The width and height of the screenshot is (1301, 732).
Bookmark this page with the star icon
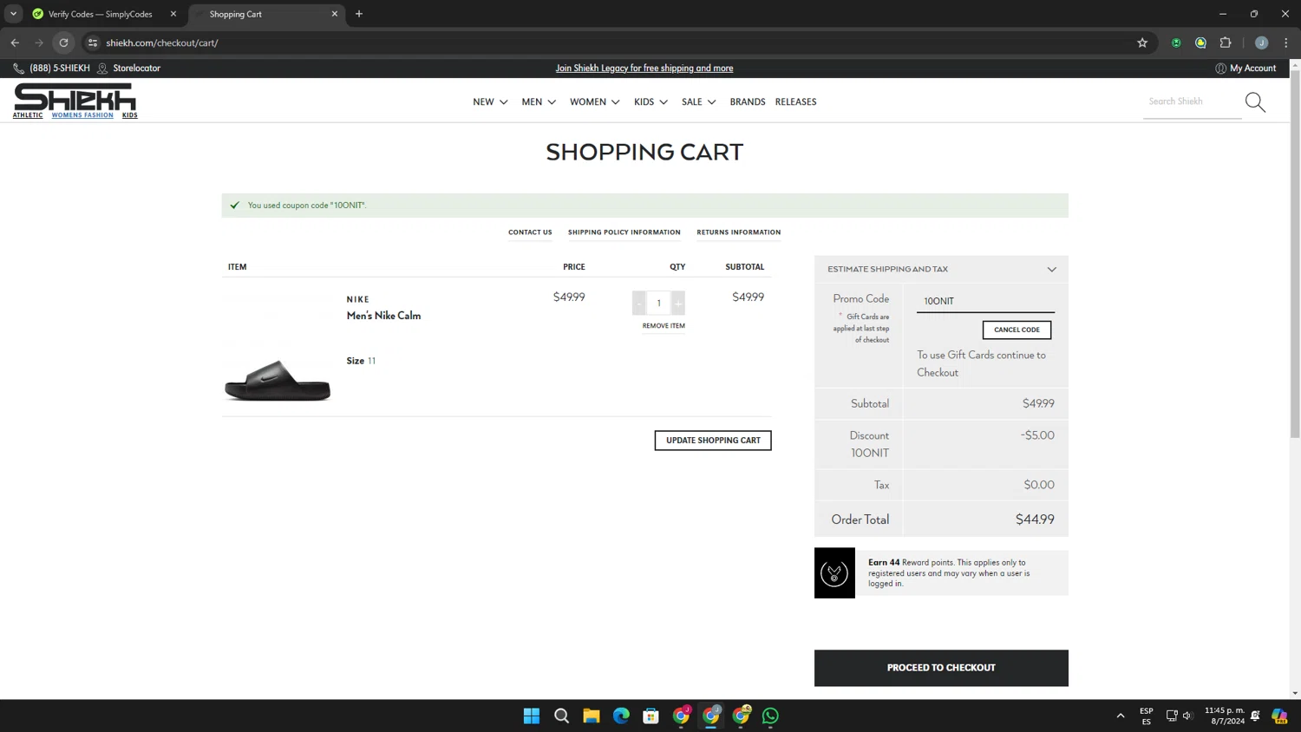click(x=1142, y=42)
